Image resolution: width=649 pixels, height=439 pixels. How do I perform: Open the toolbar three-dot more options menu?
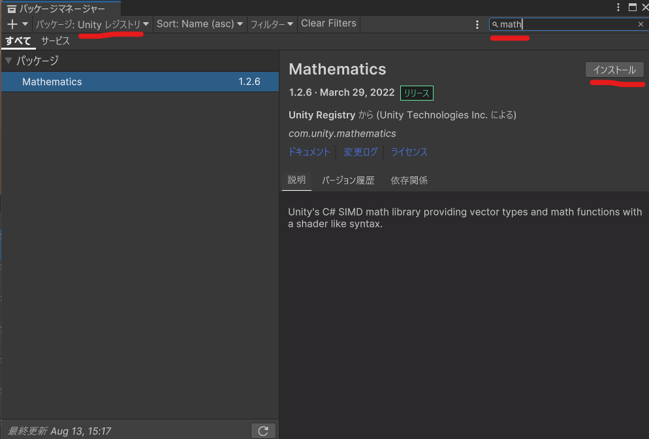click(x=477, y=24)
